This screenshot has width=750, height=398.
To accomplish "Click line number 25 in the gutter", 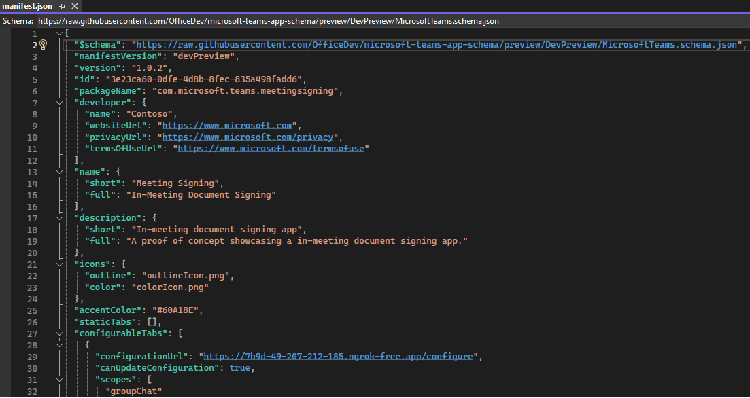I will coord(32,310).
